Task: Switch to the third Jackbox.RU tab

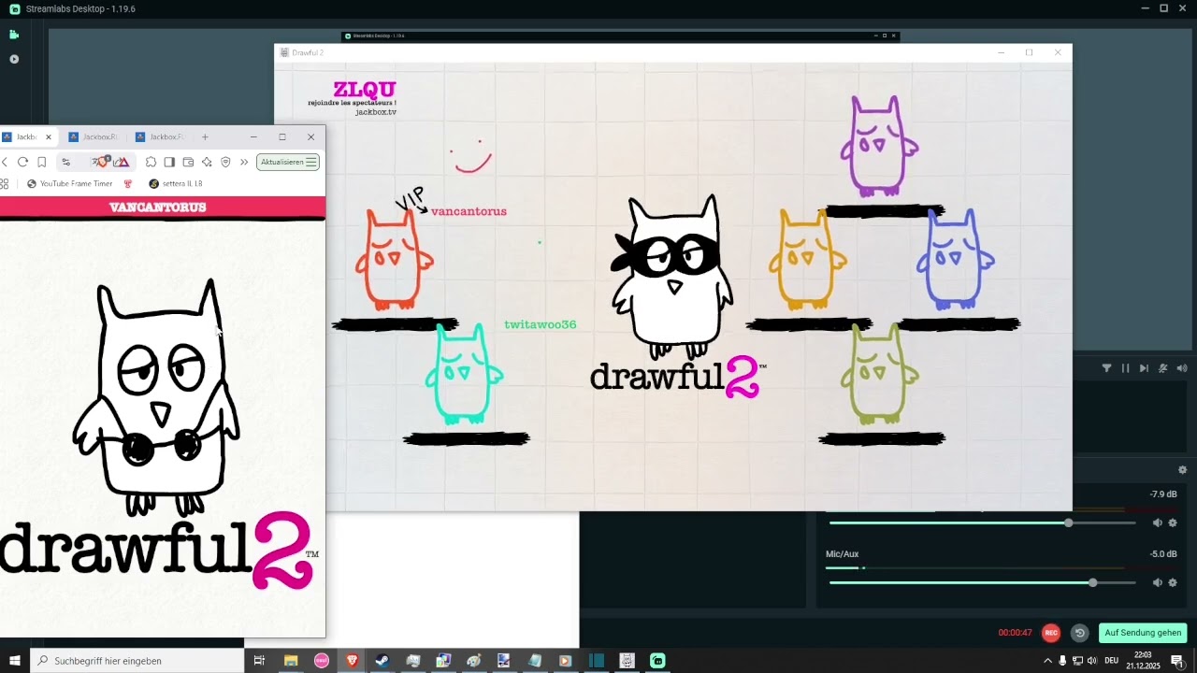Action: coord(159,137)
